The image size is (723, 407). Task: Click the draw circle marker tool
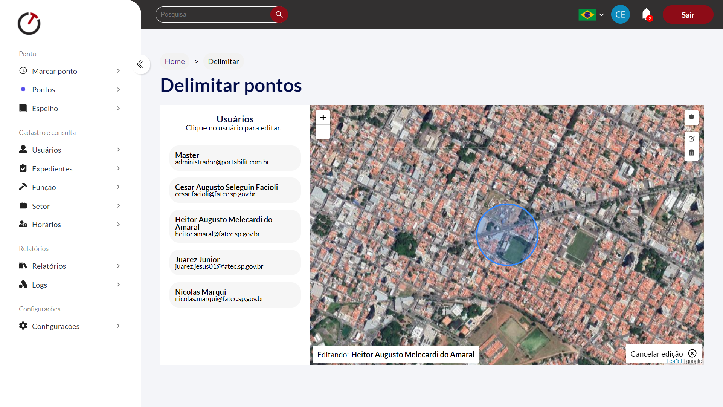(x=691, y=117)
